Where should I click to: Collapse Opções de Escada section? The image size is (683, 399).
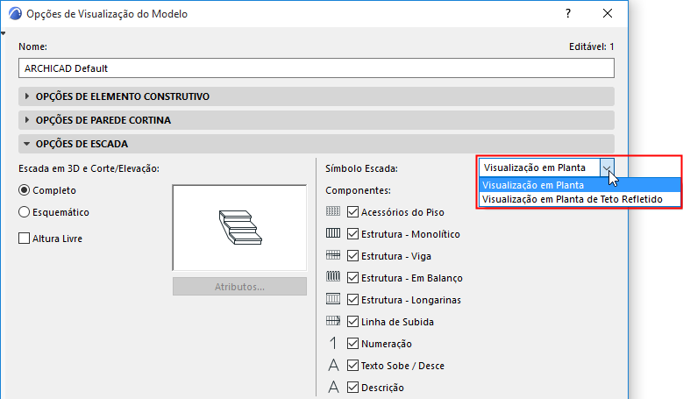tap(317, 144)
